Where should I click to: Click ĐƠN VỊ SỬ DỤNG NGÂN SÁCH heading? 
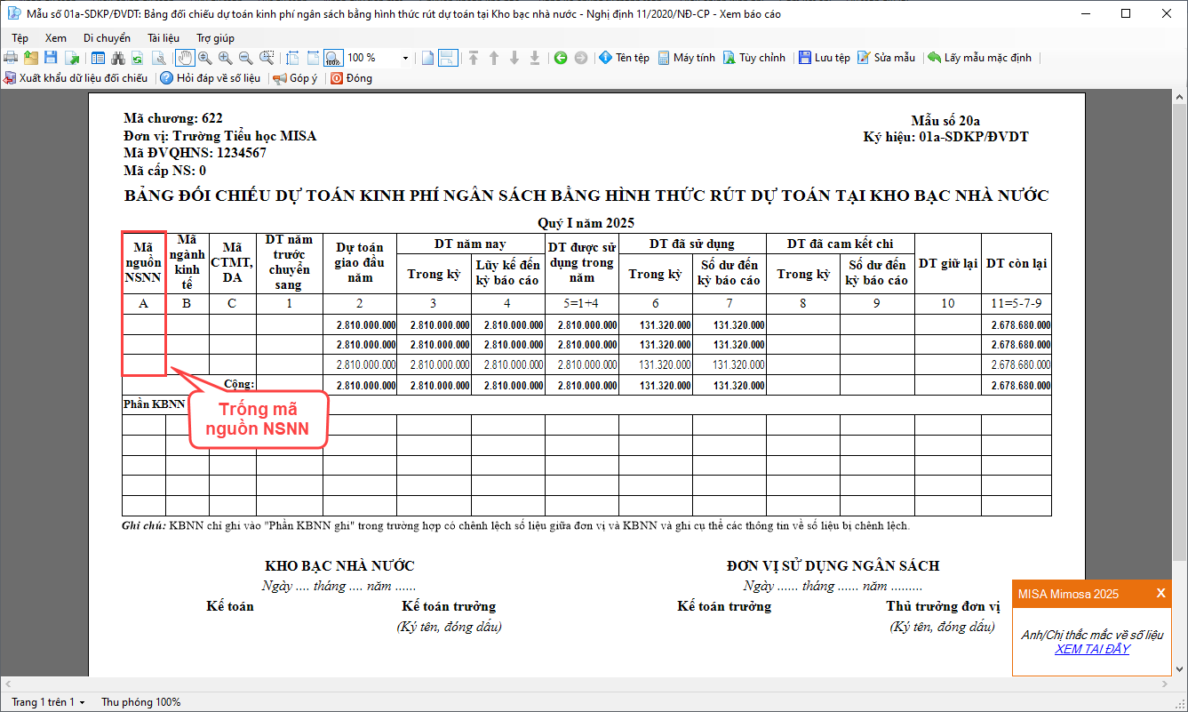point(833,566)
